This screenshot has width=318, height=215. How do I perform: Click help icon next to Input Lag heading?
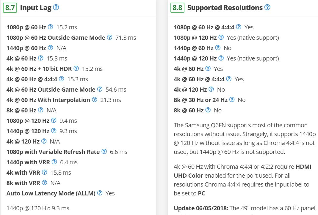pos(56,8)
